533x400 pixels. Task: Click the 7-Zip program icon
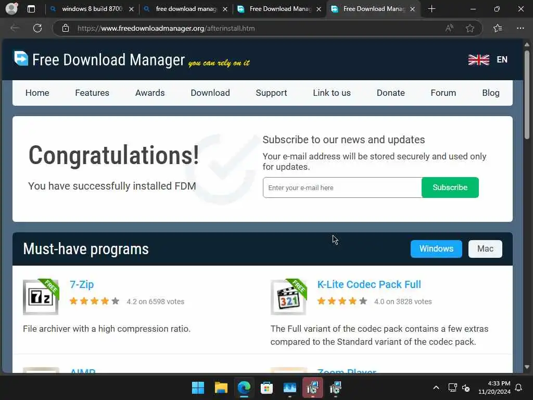[x=41, y=297]
